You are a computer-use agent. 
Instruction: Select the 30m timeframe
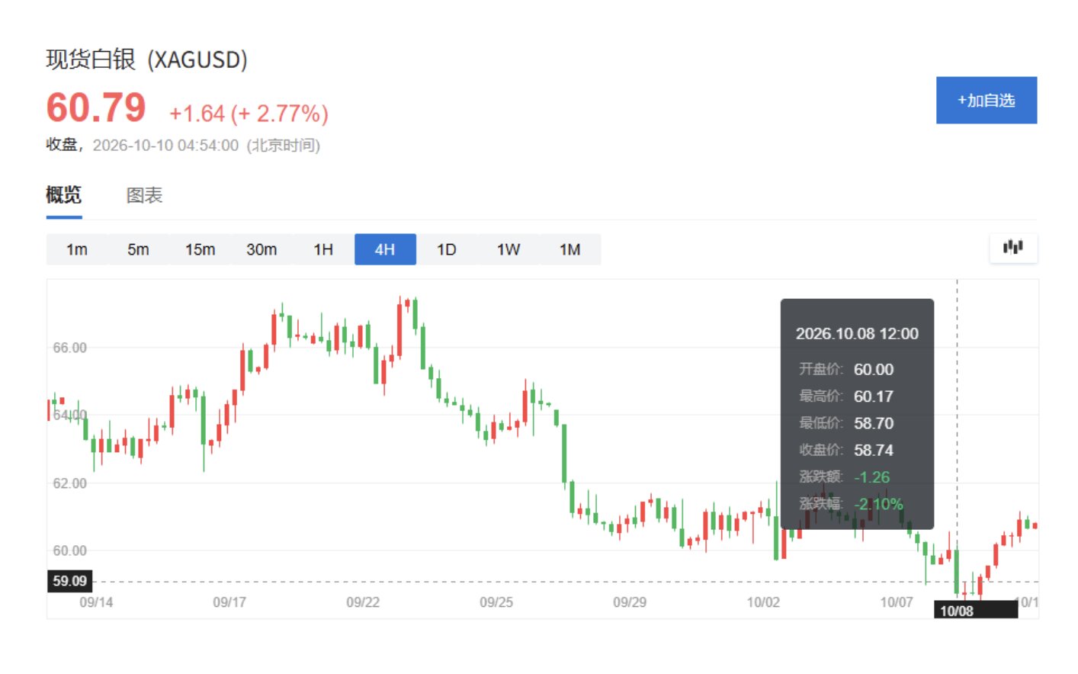pyautogui.click(x=261, y=249)
